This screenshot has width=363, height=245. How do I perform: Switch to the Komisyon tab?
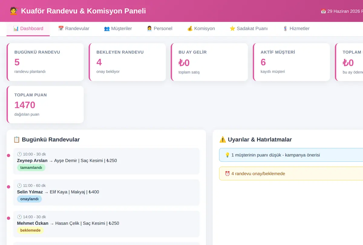(201, 29)
